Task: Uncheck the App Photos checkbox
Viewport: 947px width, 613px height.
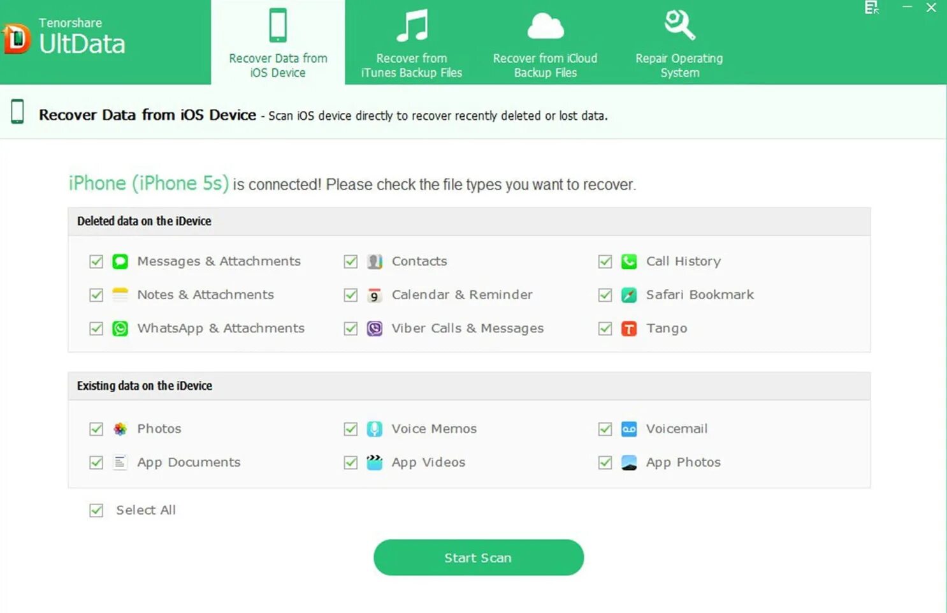Action: coord(605,462)
